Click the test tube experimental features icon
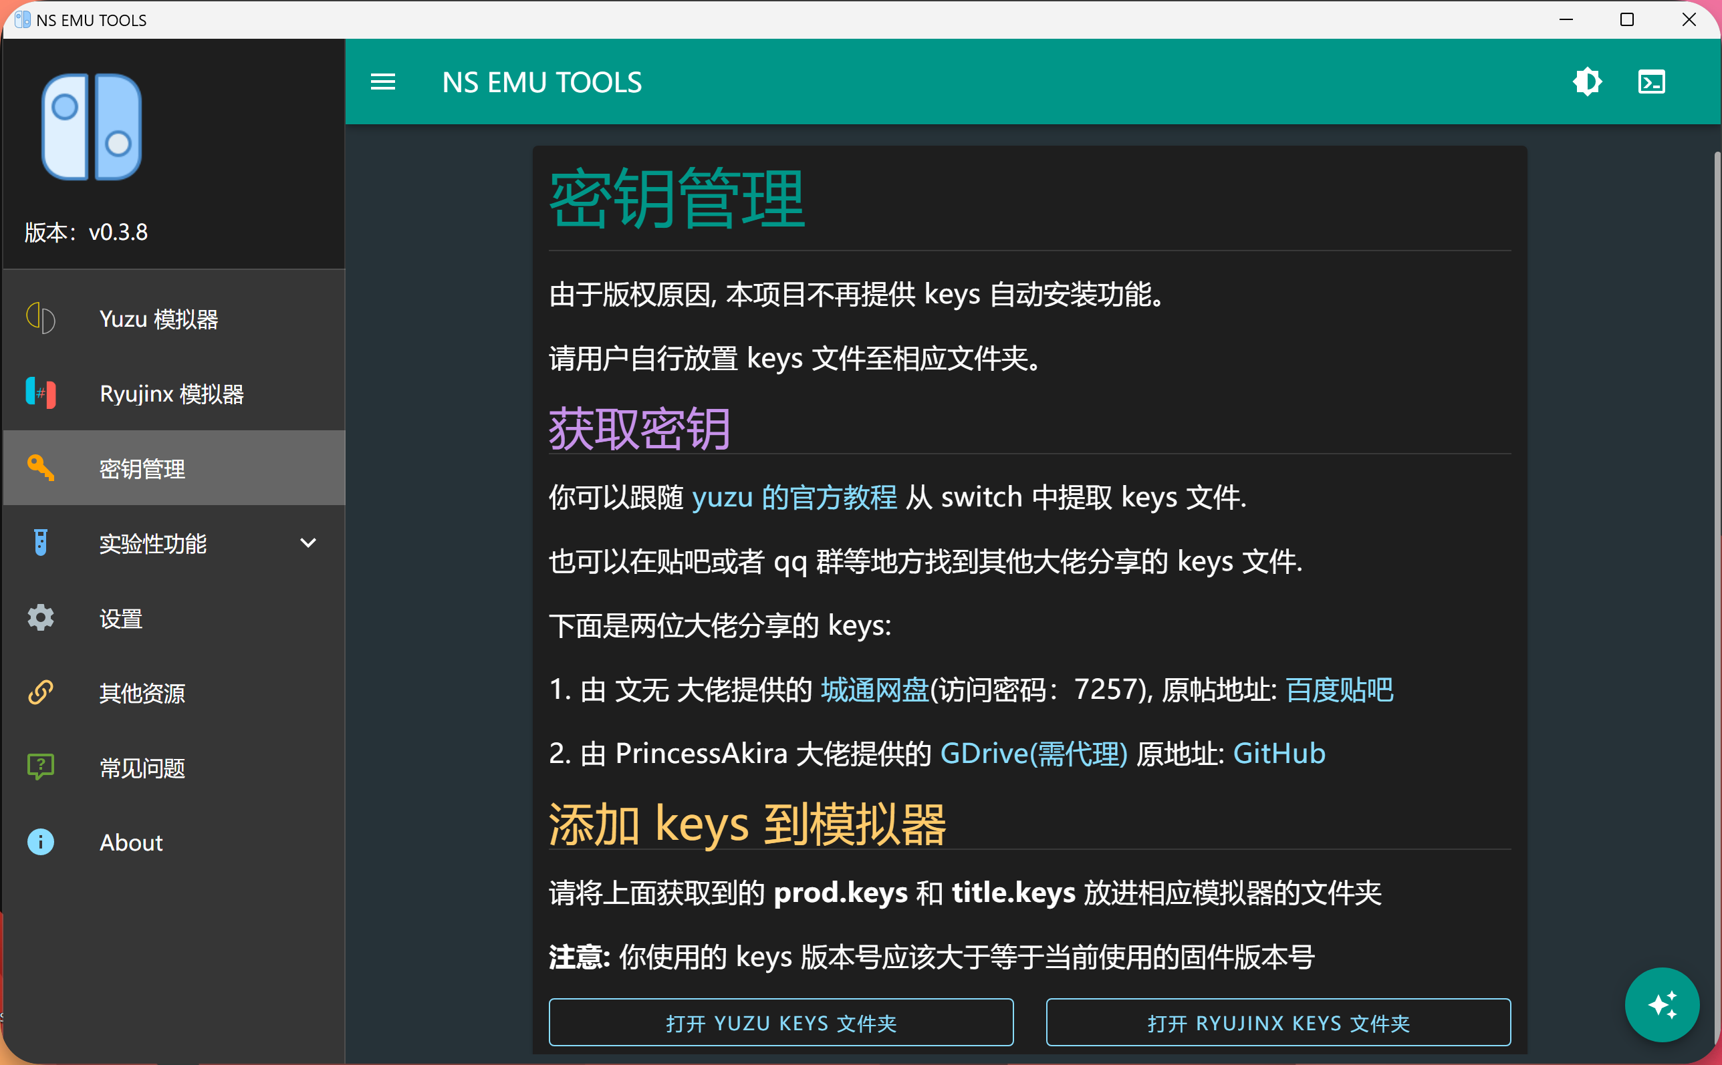Image resolution: width=1722 pixels, height=1065 pixels. pos(41,543)
